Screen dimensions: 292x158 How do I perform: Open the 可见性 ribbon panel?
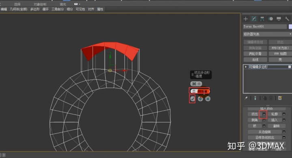[x=80, y=9]
